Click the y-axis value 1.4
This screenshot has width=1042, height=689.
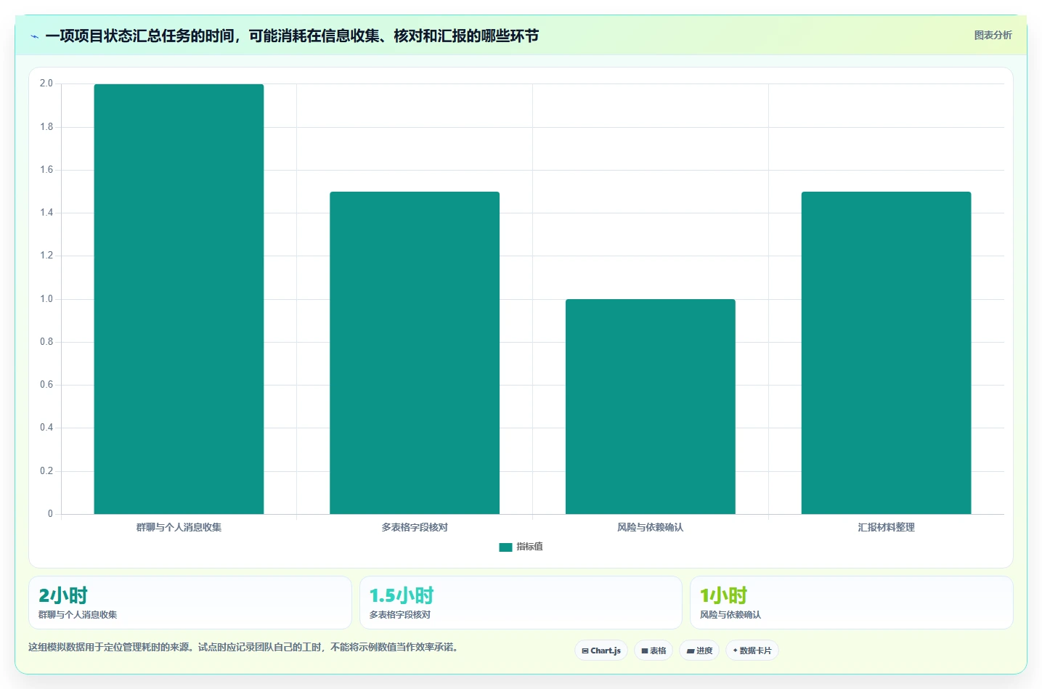pyautogui.click(x=46, y=213)
